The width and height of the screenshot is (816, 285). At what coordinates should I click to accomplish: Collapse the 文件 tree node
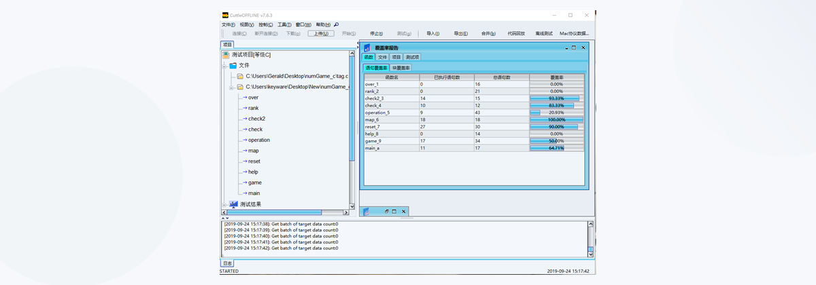[x=224, y=66]
